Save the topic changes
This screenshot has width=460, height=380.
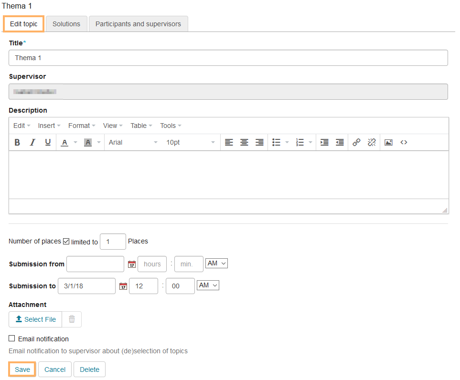(22, 369)
